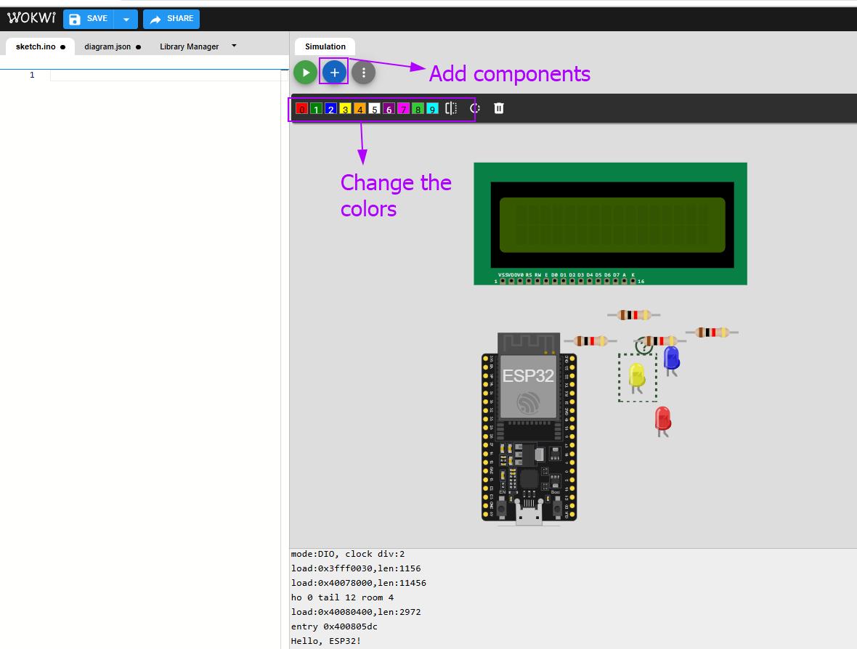This screenshot has width=857, height=649.
Task: Open the Library Manager tab
Action: pyautogui.click(x=189, y=46)
